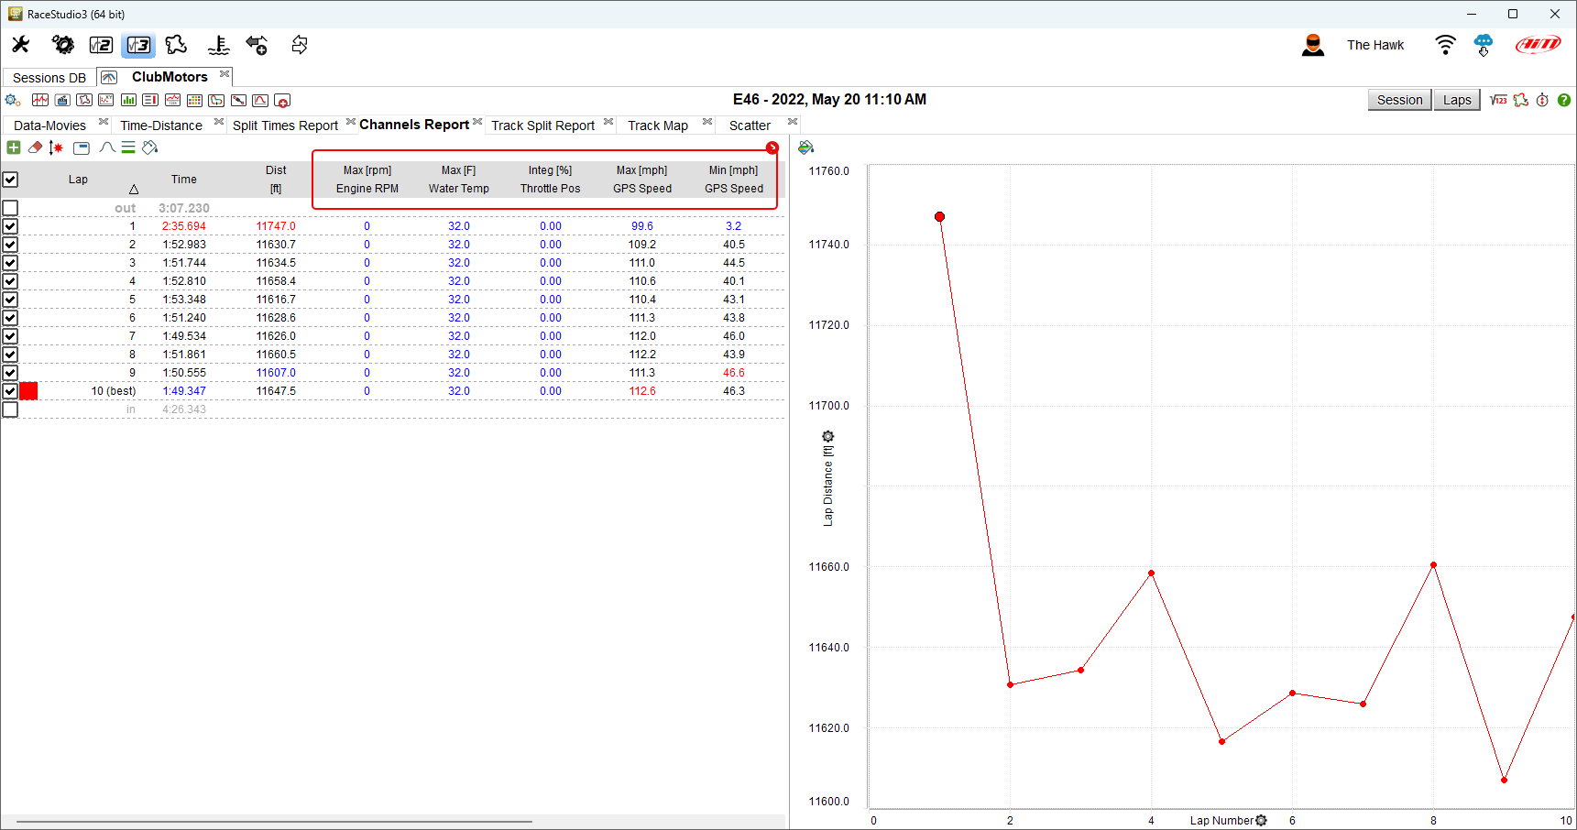
Task: Click lap 1 distance value 11747.0
Action: click(276, 226)
